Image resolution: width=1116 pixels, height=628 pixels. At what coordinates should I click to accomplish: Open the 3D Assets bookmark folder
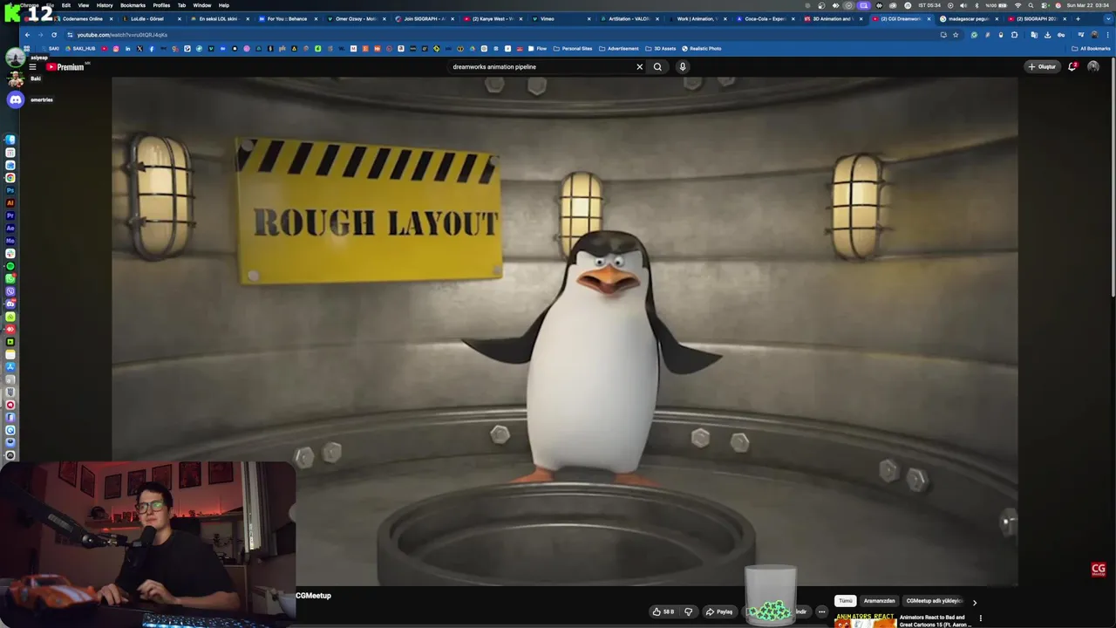pos(660,49)
